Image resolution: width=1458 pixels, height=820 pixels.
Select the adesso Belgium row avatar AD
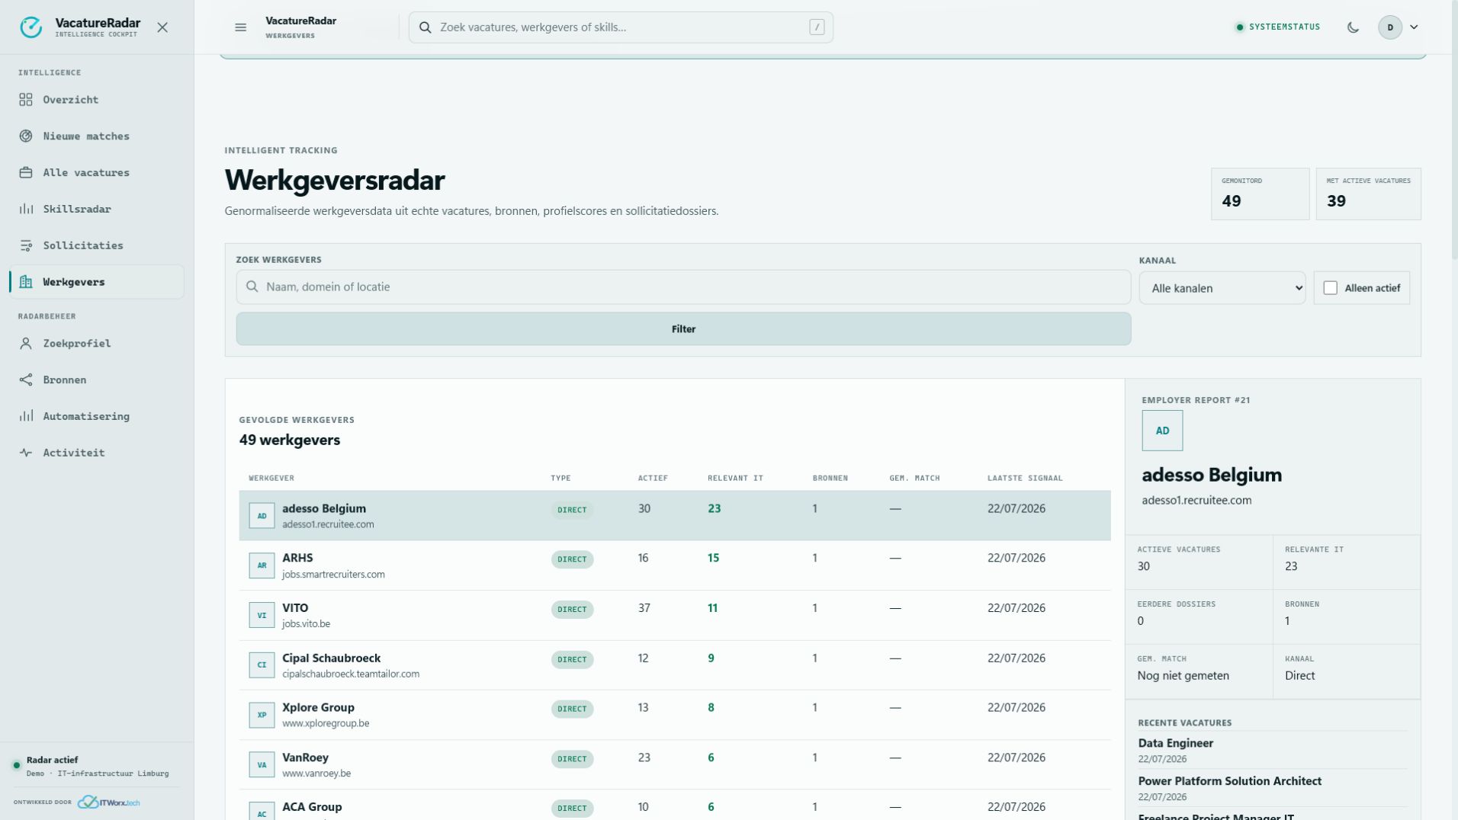262,516
